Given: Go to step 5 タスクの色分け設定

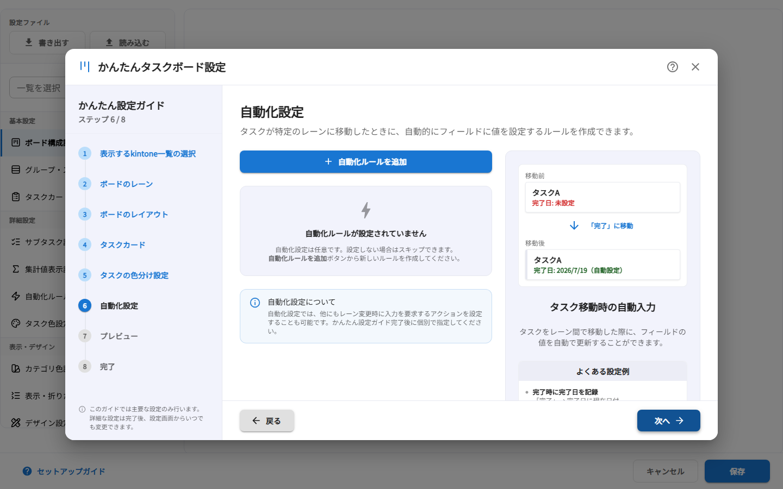Looking at the screenshot, I should (x=134, y=275).
